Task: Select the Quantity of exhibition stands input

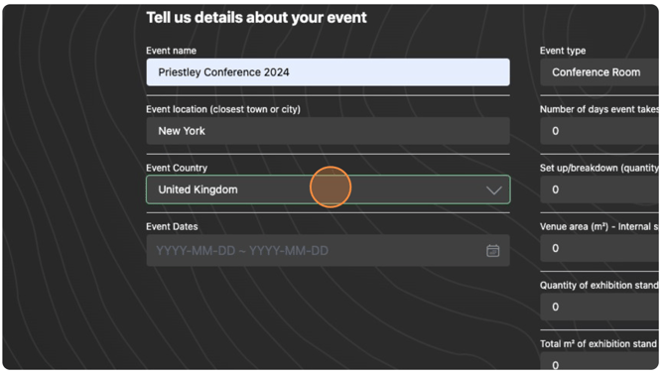Action: [599, 307]
